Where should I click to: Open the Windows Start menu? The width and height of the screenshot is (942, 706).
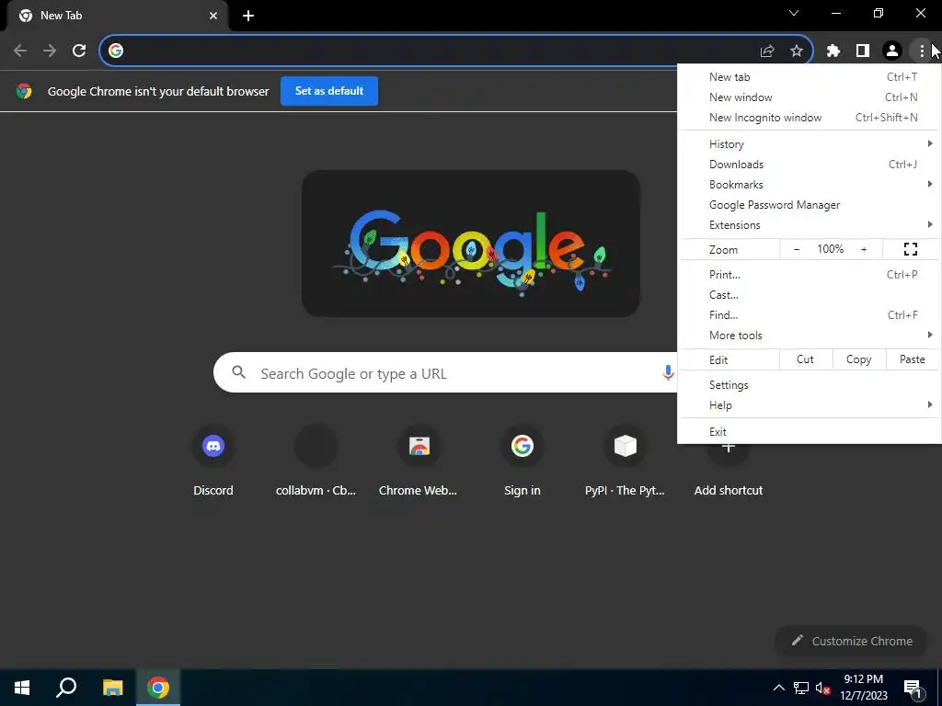[x=22, y=688]
